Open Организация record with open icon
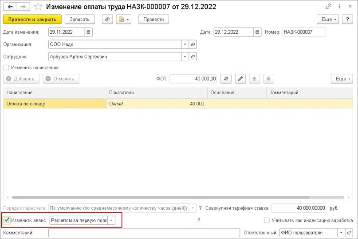The width and height of the screenshot is (358, 239). pyautogui.click(x=193, y=44)
